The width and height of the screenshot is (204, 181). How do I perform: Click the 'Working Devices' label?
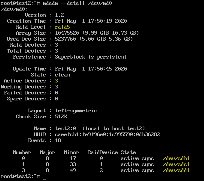pyautogui.click(x=23, y=87)
